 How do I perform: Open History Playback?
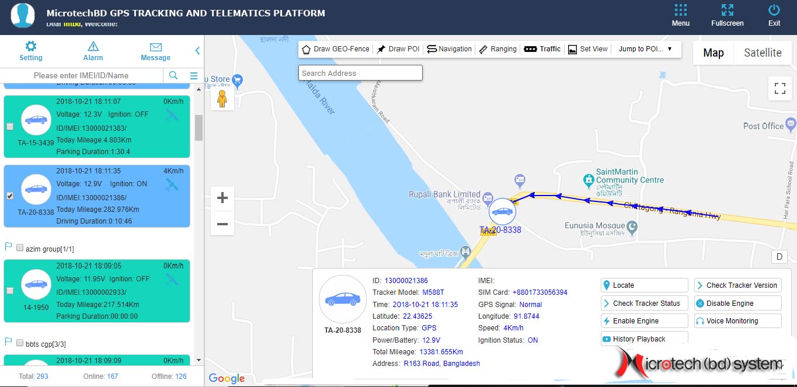click(645, 339)
